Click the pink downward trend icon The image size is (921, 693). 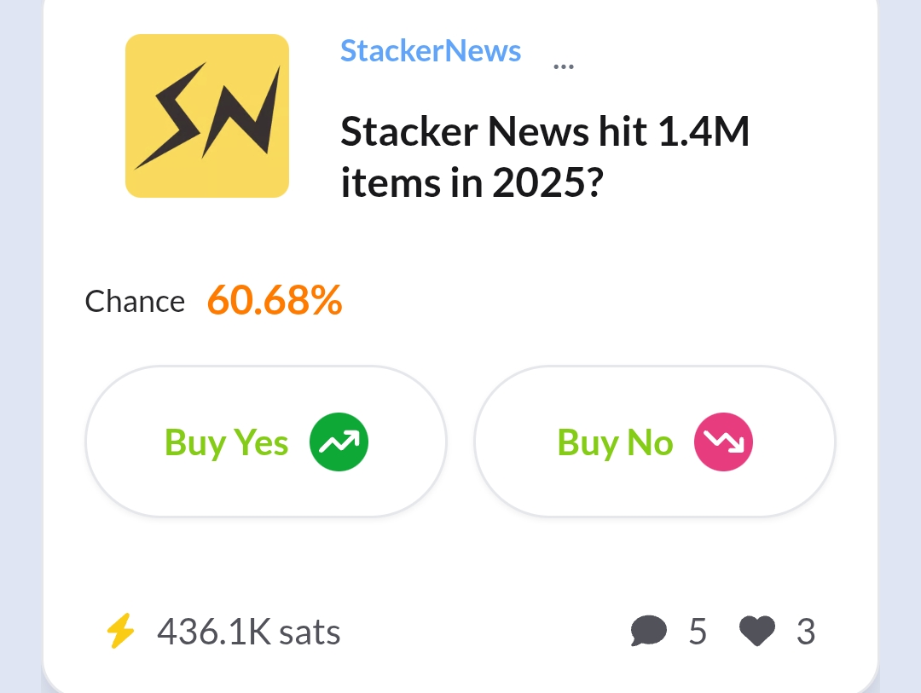pos(724,442)
